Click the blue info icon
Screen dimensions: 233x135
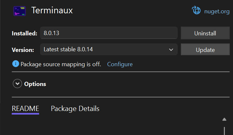pos(16,64)
